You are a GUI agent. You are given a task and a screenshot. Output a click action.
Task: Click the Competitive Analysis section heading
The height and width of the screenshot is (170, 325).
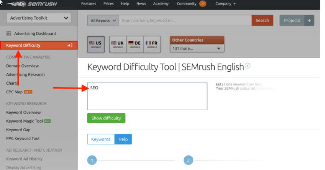28,57
